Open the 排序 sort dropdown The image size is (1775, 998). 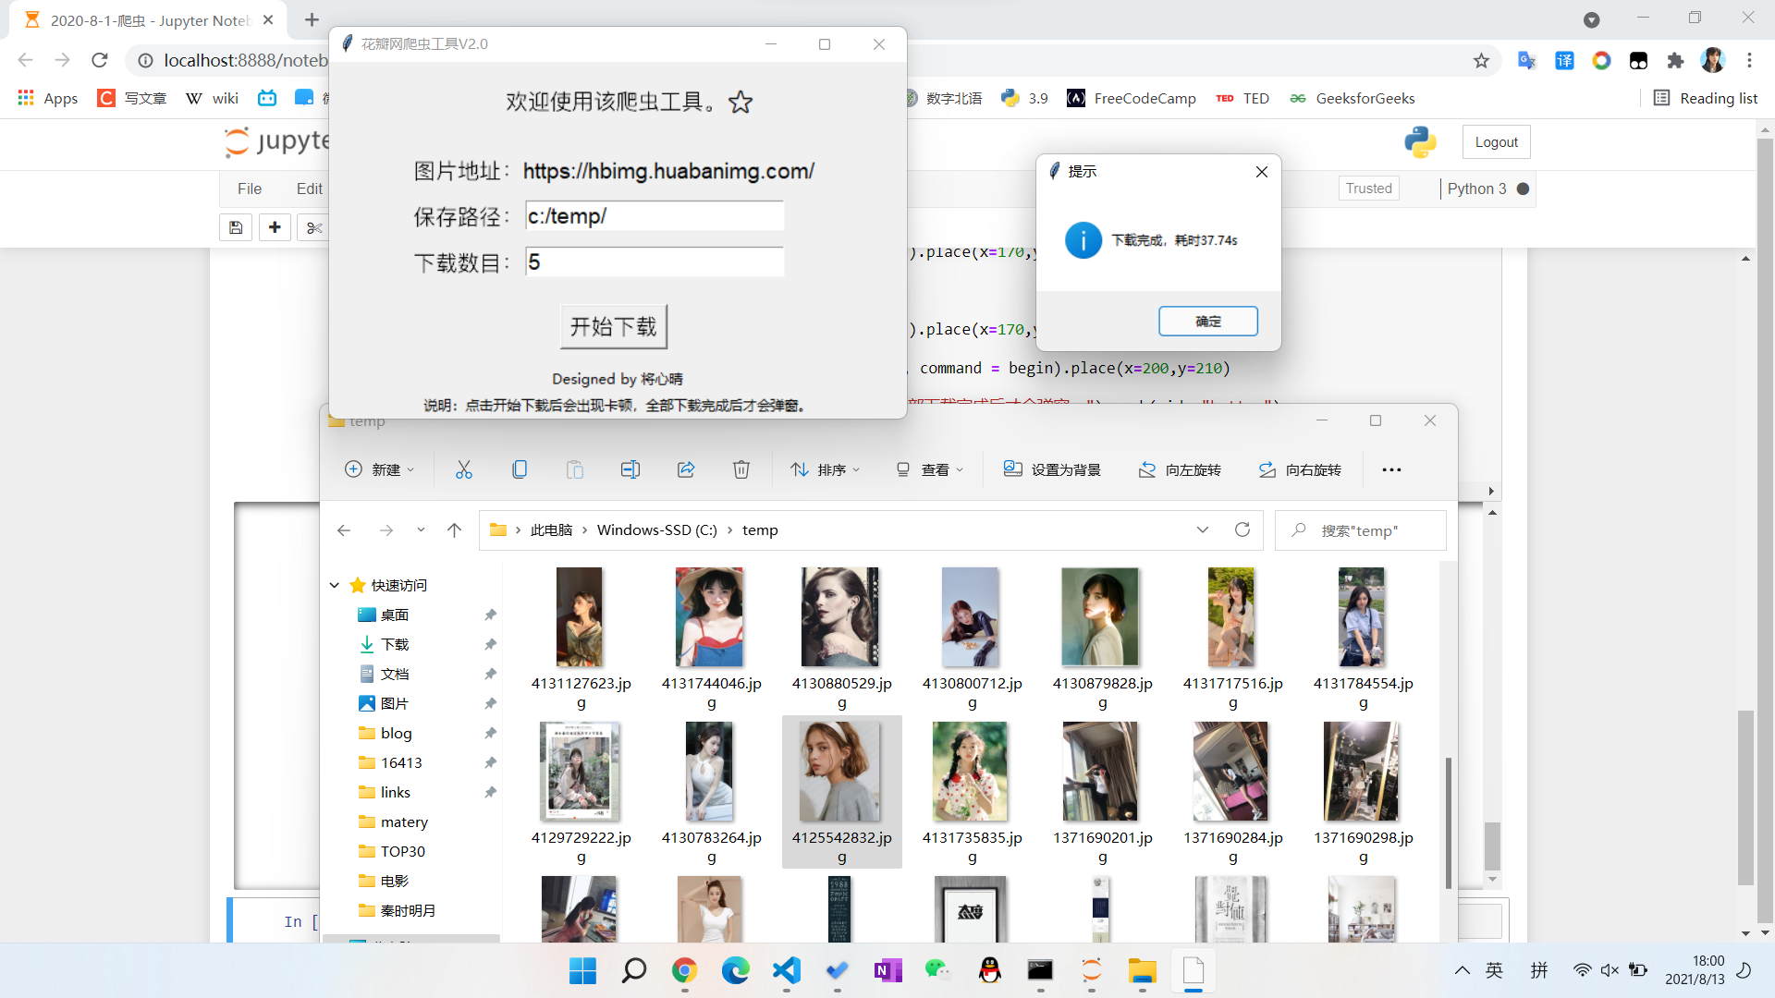point(826,469)
